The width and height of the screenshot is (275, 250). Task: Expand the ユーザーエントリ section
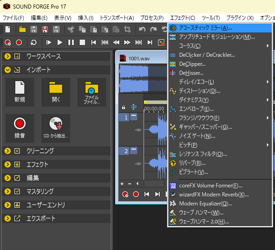(8, 205)
